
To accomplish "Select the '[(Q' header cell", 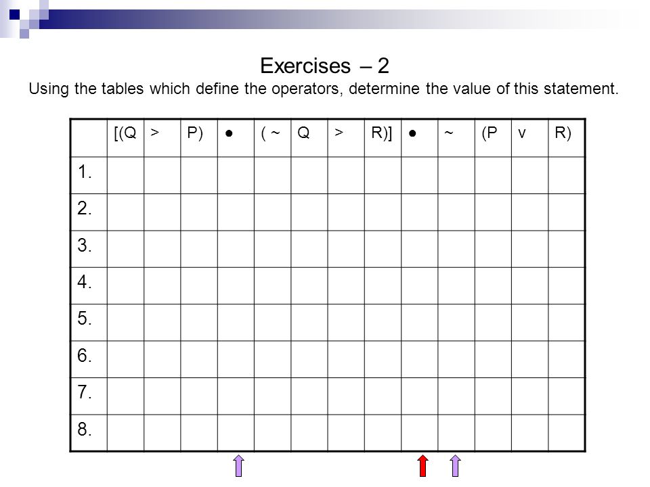I will [125, 138].
